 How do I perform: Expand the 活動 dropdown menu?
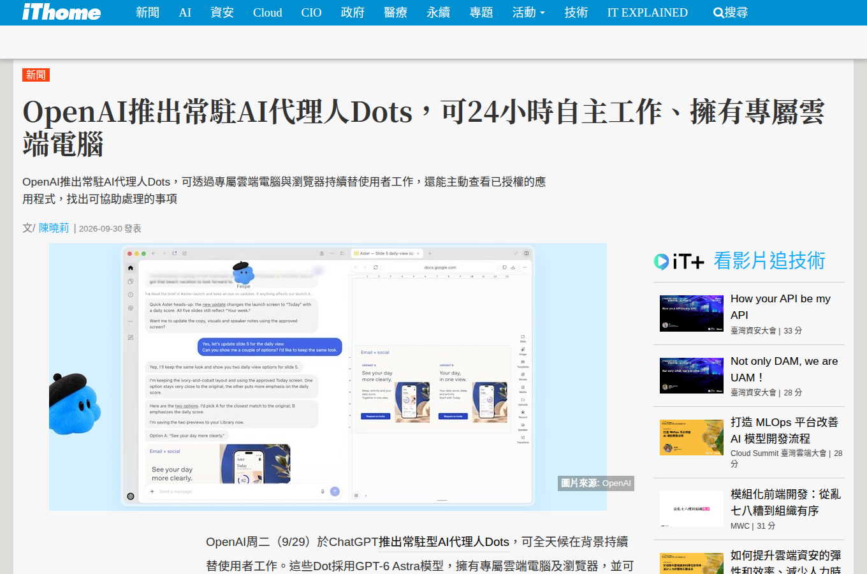click(528, 13)
